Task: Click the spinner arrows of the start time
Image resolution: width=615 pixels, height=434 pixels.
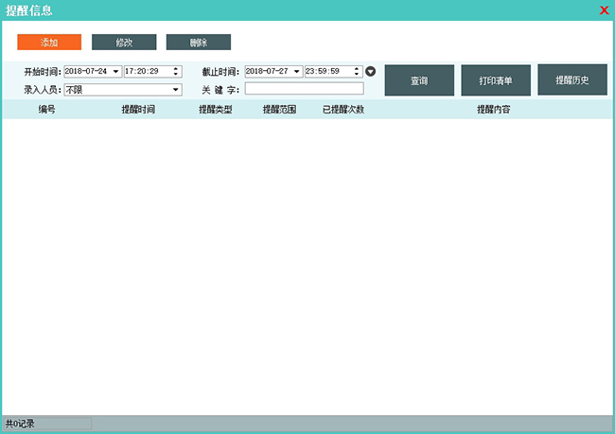Action: [176, 72]
